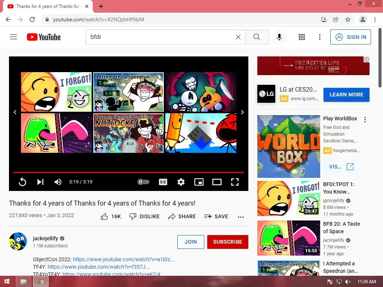
Task: Show previous end-screen suggestions arrow
Action: click(x=15, y=112)
